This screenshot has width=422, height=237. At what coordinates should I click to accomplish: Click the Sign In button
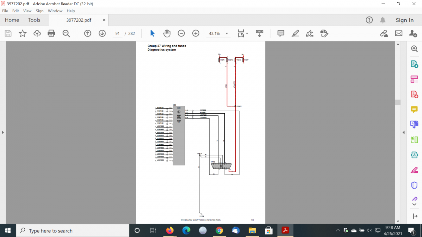(x=404, y=20)
